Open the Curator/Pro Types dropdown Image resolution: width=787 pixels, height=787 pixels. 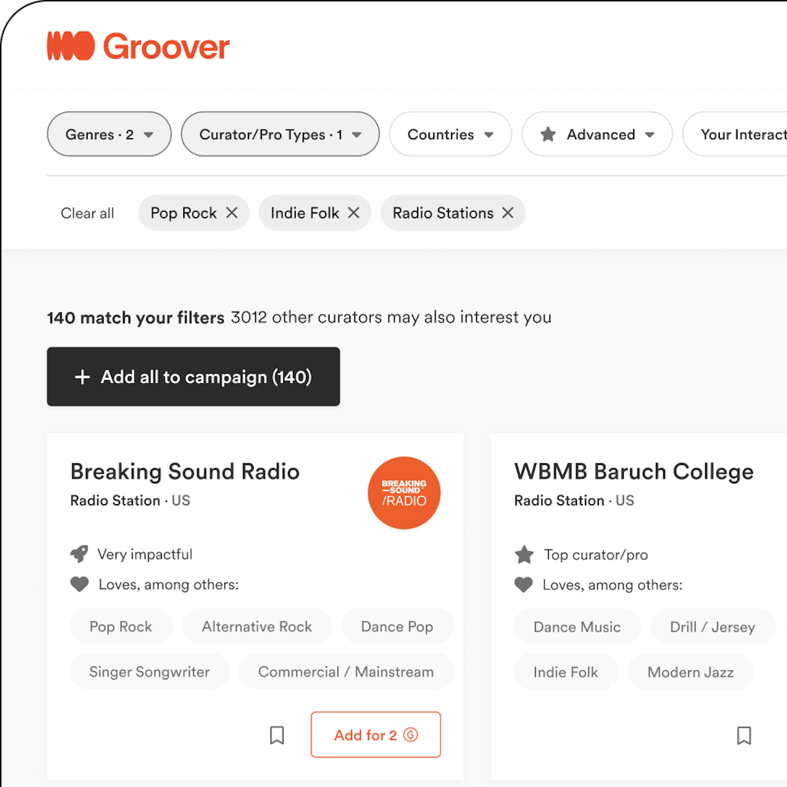pos(280,134)
